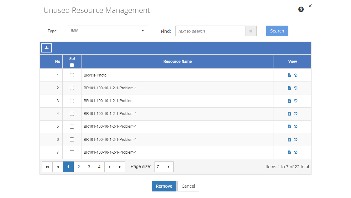This screenshot has width=351, height=198.
Task: Click resource name text in row 2
Action: [110, 88]
